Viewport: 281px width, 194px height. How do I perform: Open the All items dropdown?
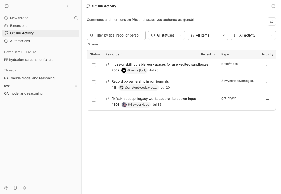click(208, 35)
